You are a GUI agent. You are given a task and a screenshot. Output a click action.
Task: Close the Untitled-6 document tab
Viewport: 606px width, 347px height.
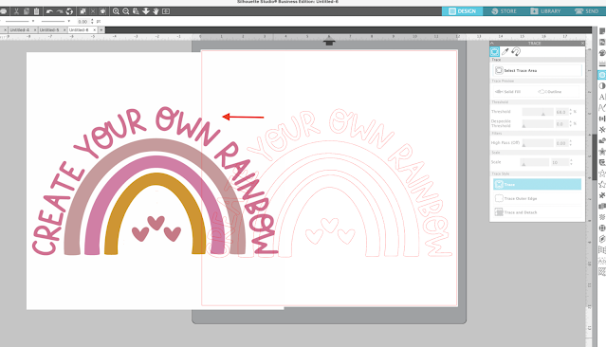(94, 29)
